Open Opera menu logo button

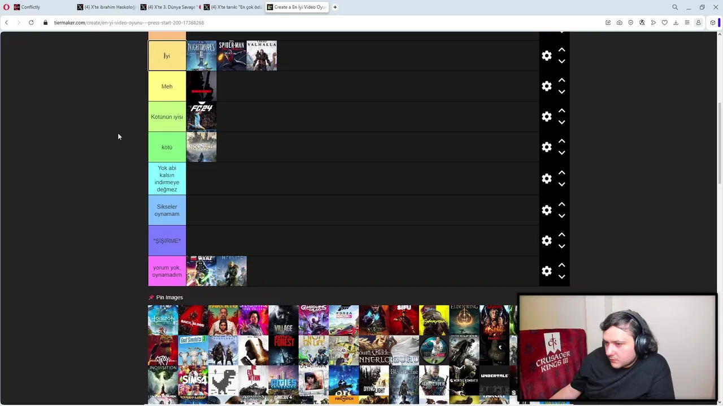6,7
